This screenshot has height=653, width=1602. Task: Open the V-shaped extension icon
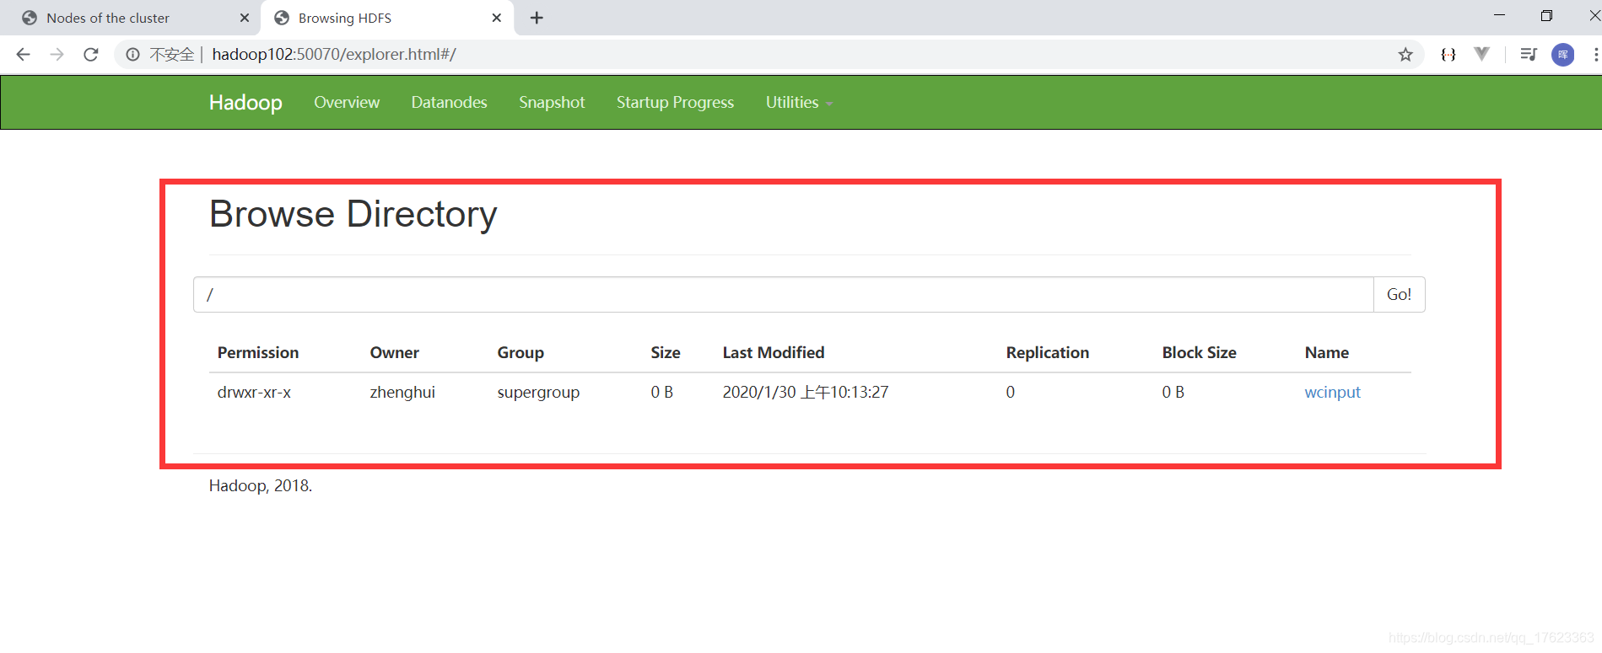tap(1481, 54)
